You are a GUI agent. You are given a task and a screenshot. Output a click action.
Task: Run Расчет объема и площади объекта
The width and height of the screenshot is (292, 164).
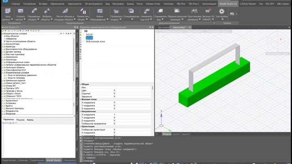click(65, 11)
